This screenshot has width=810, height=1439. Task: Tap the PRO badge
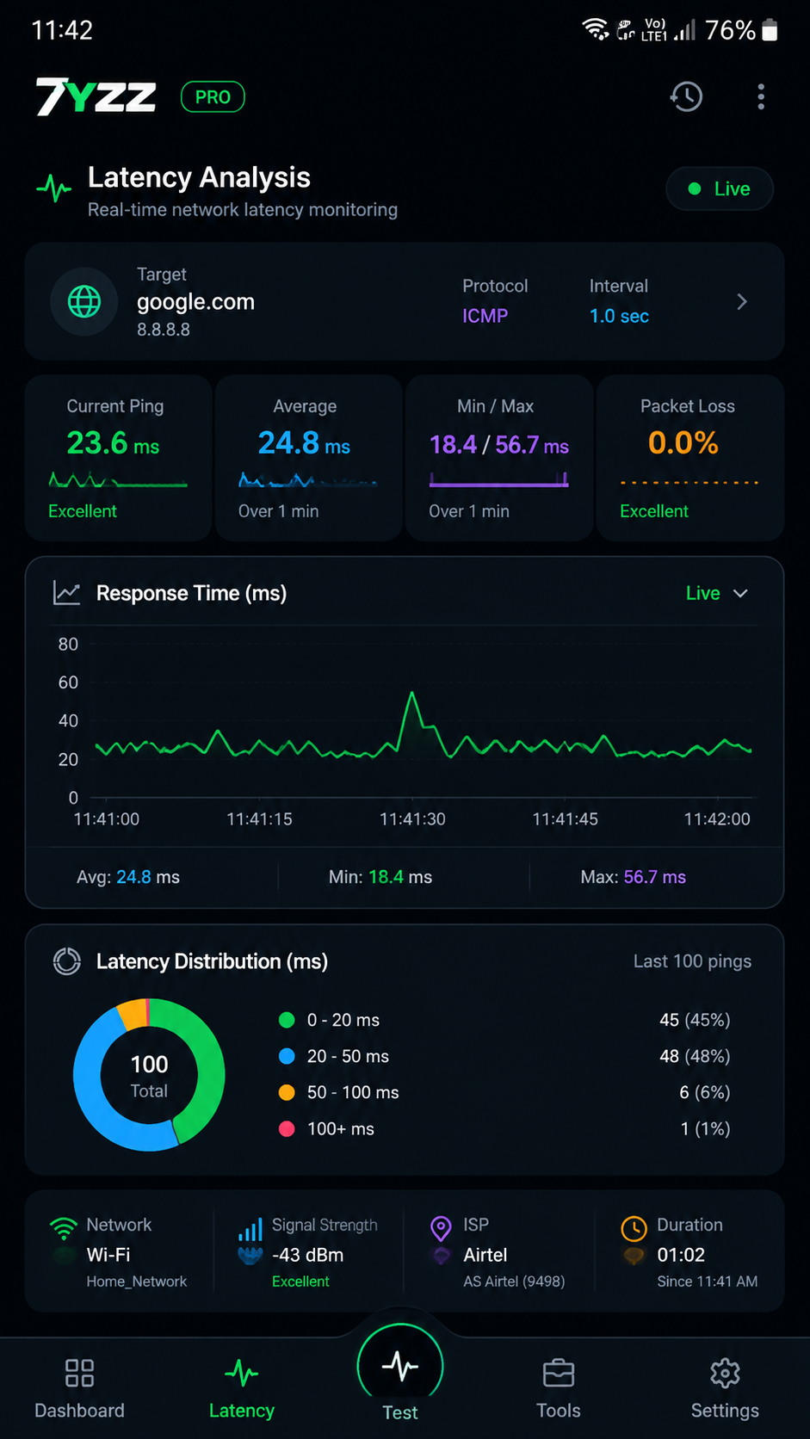pyautogui.click(x=213, y=96)
